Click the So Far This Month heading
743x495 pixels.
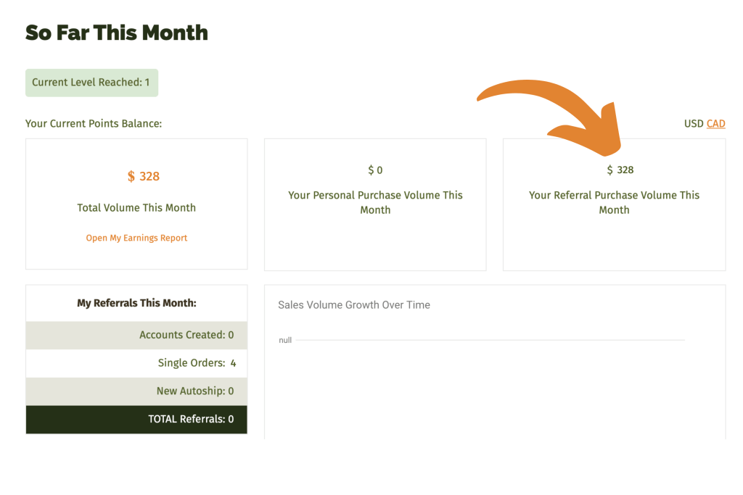click(117, 33)
